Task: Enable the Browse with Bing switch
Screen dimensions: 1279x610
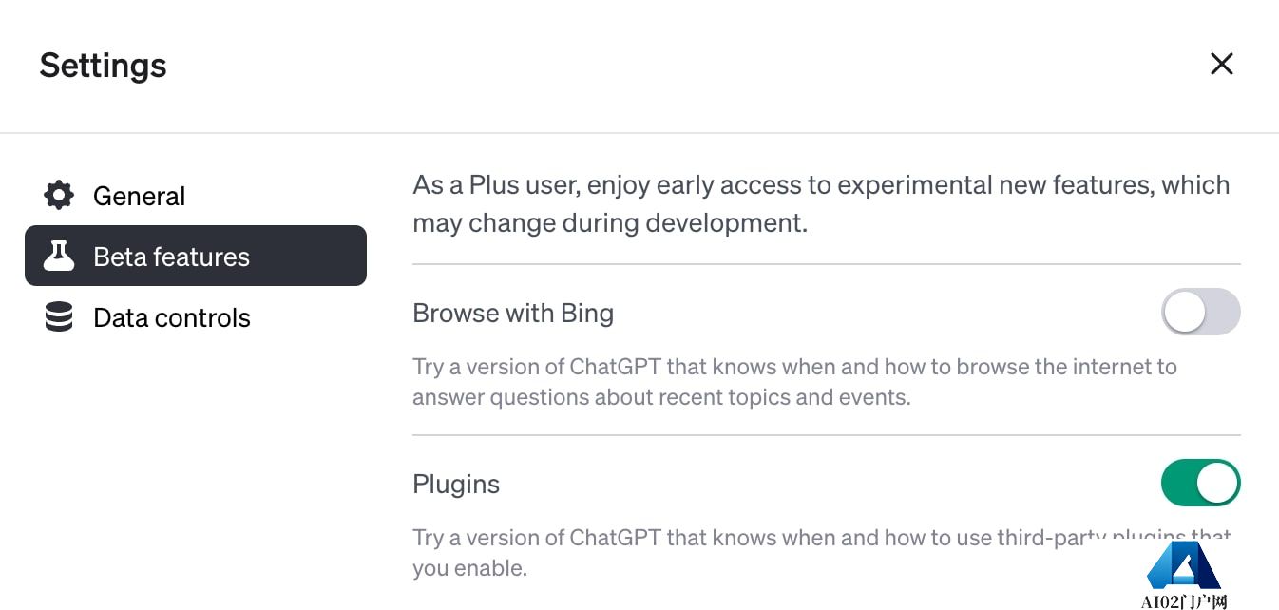Action: click(1201, 312)
